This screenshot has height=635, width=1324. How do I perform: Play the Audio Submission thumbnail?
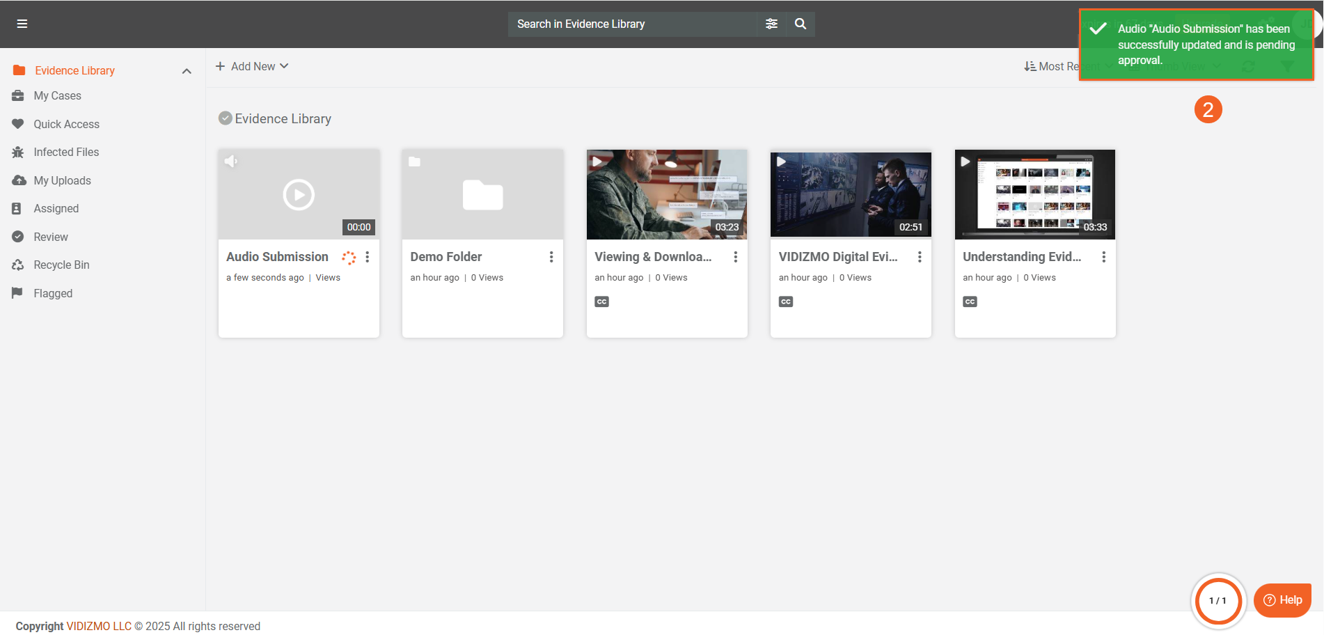299,195
